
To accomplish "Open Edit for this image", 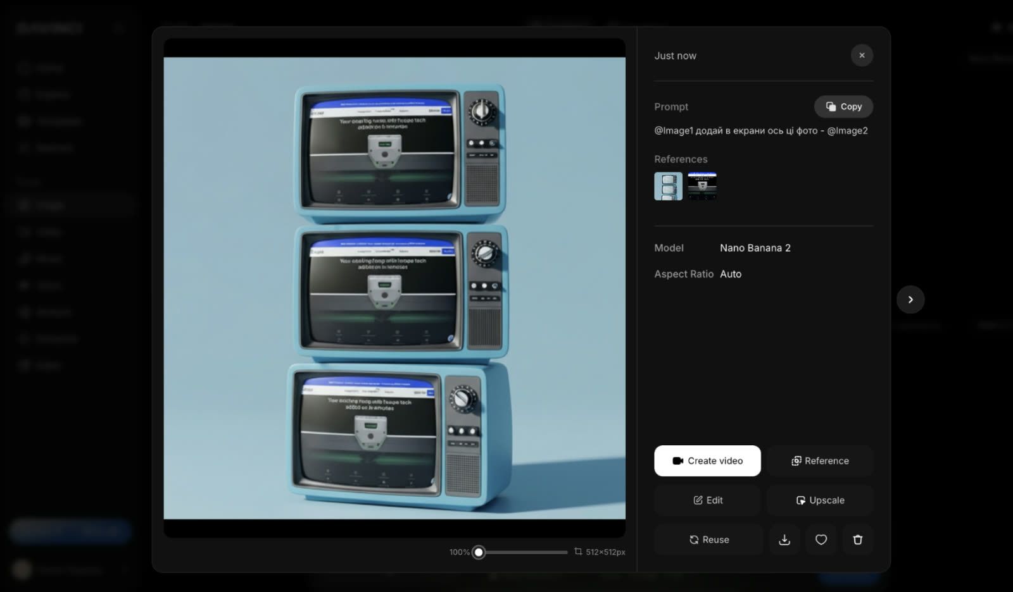I will (707, 500).
